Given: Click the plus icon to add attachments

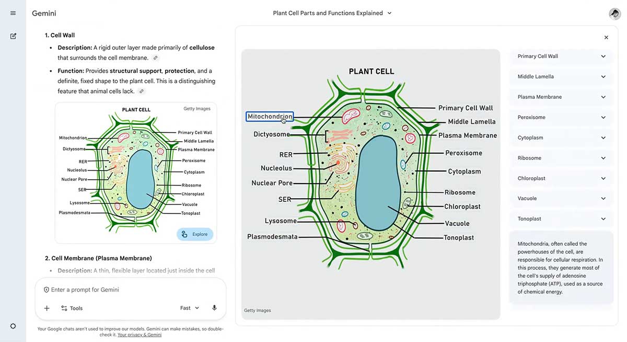Looking at the screenshot, I should point(47,308).
